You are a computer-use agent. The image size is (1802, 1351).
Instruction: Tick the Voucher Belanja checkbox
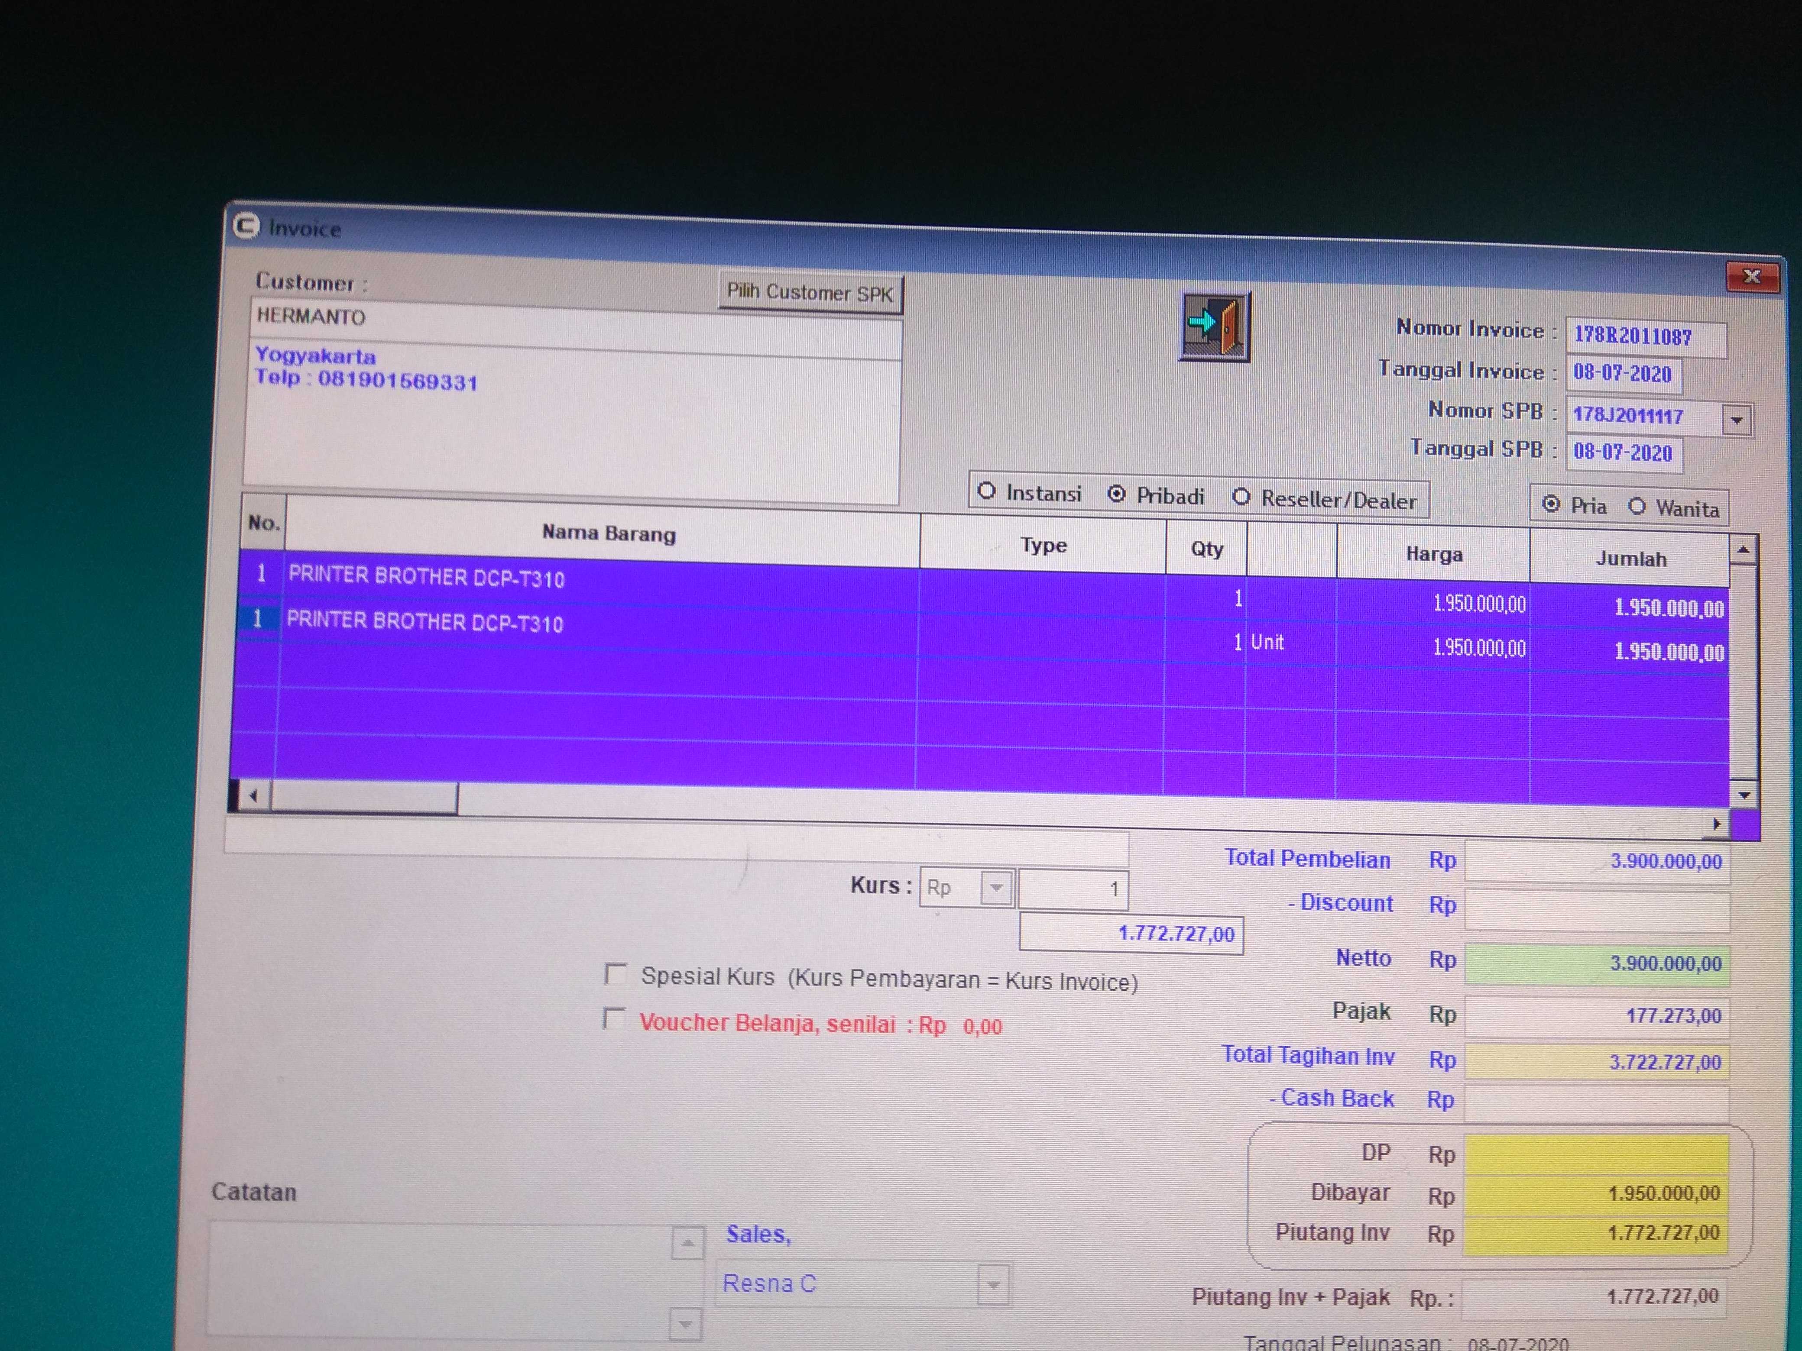coord(613,1019)
